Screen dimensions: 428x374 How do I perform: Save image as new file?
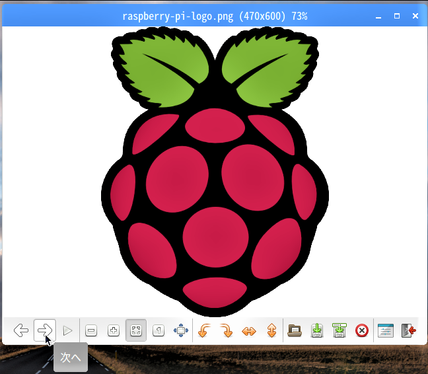tap(339, 330)
